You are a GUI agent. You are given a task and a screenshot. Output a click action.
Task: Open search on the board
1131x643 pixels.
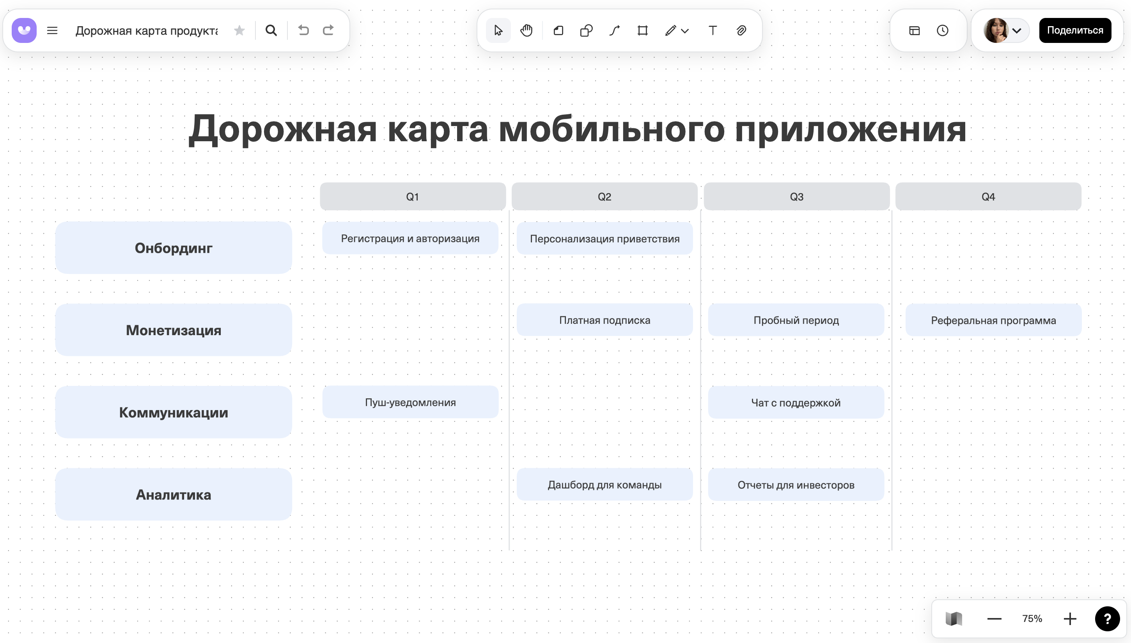click(x=271, y=30)
